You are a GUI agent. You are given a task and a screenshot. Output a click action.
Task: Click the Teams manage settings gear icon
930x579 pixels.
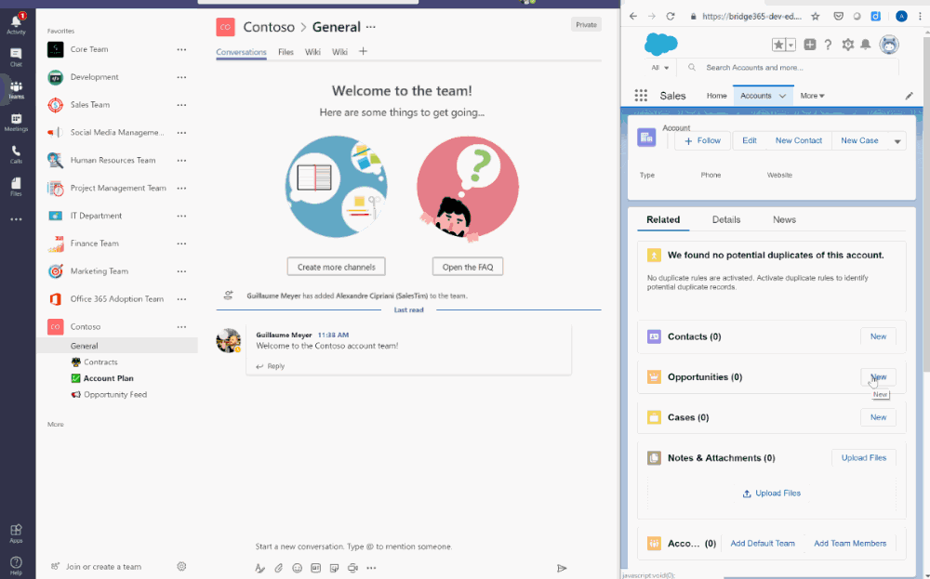click(x=181, y=567)
